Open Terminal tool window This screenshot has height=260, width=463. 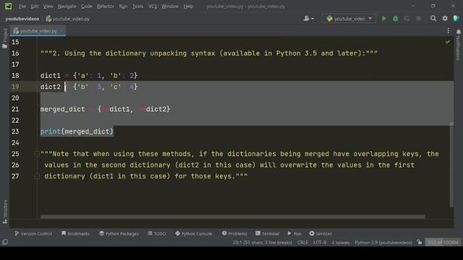point(267,233)
